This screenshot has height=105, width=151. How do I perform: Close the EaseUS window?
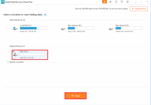coord(147,2)
